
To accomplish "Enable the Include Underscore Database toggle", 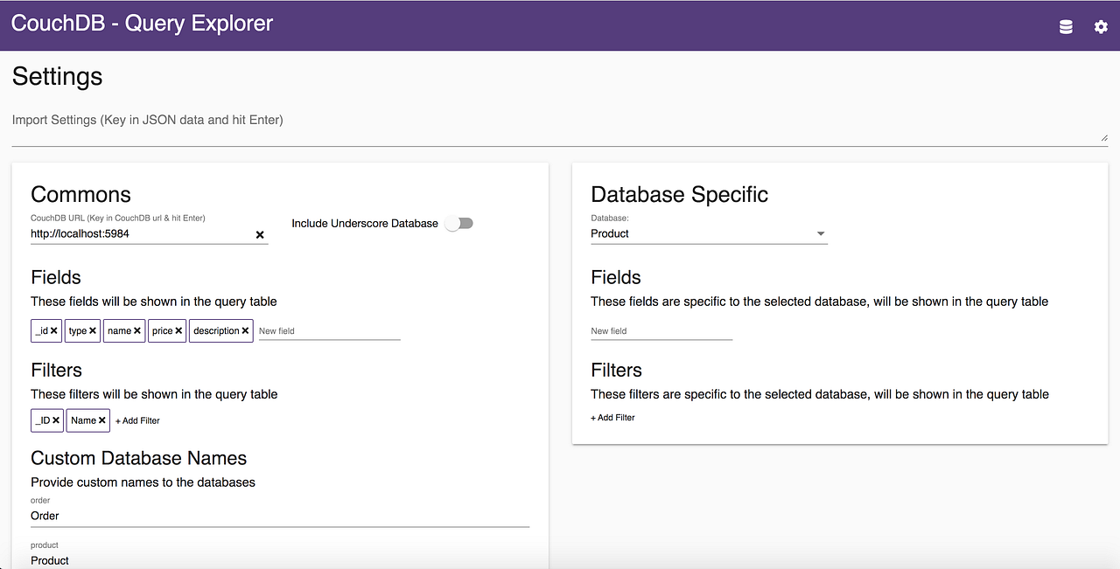I will point(458,223).
